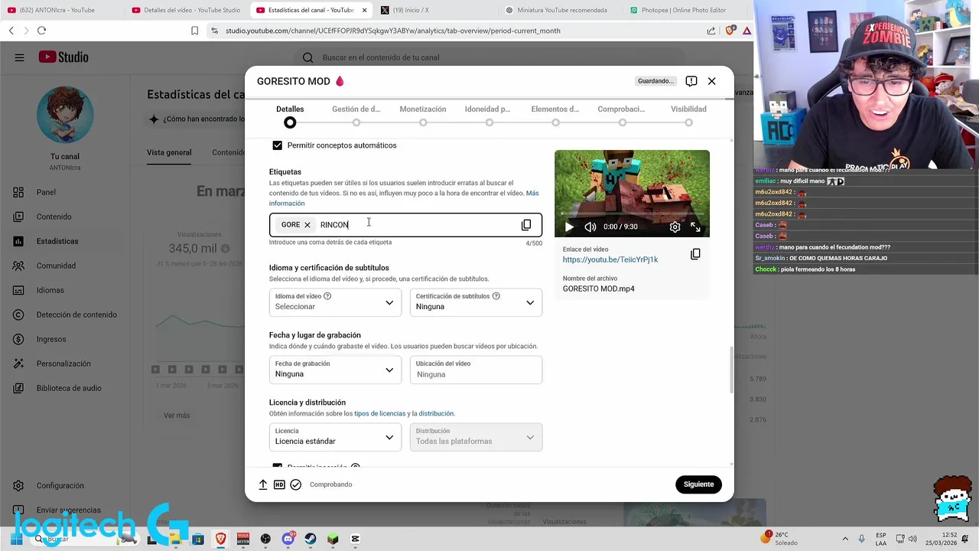Remove the GORE tag chip
This screenshot has width=979, height=551.
tap(307, 225)
